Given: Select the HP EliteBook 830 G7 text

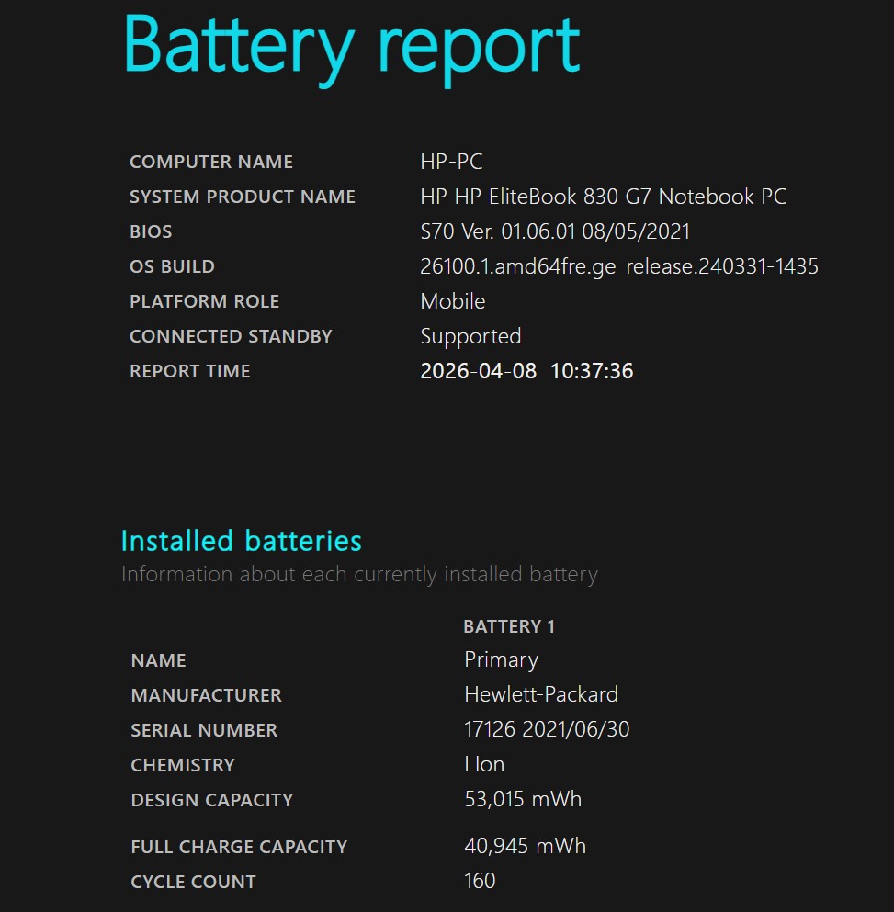Looking at the screenshot, I should pos(603,197).
